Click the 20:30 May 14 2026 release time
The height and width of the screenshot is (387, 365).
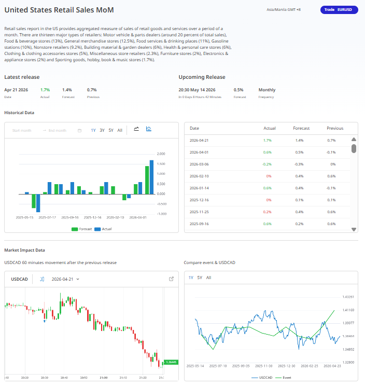(197, 90)
